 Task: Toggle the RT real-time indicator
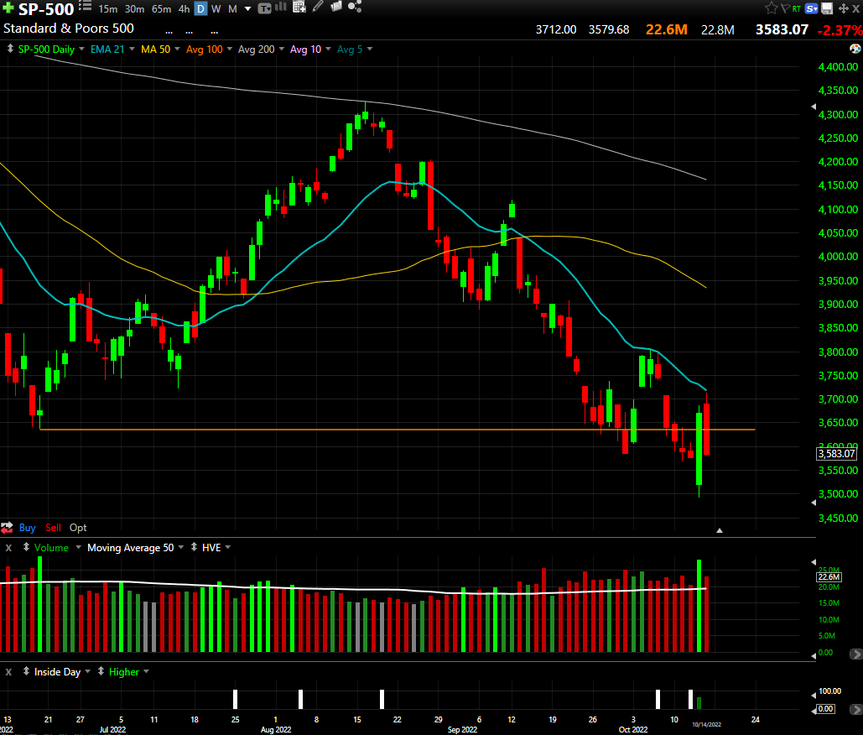coord(797,8)
